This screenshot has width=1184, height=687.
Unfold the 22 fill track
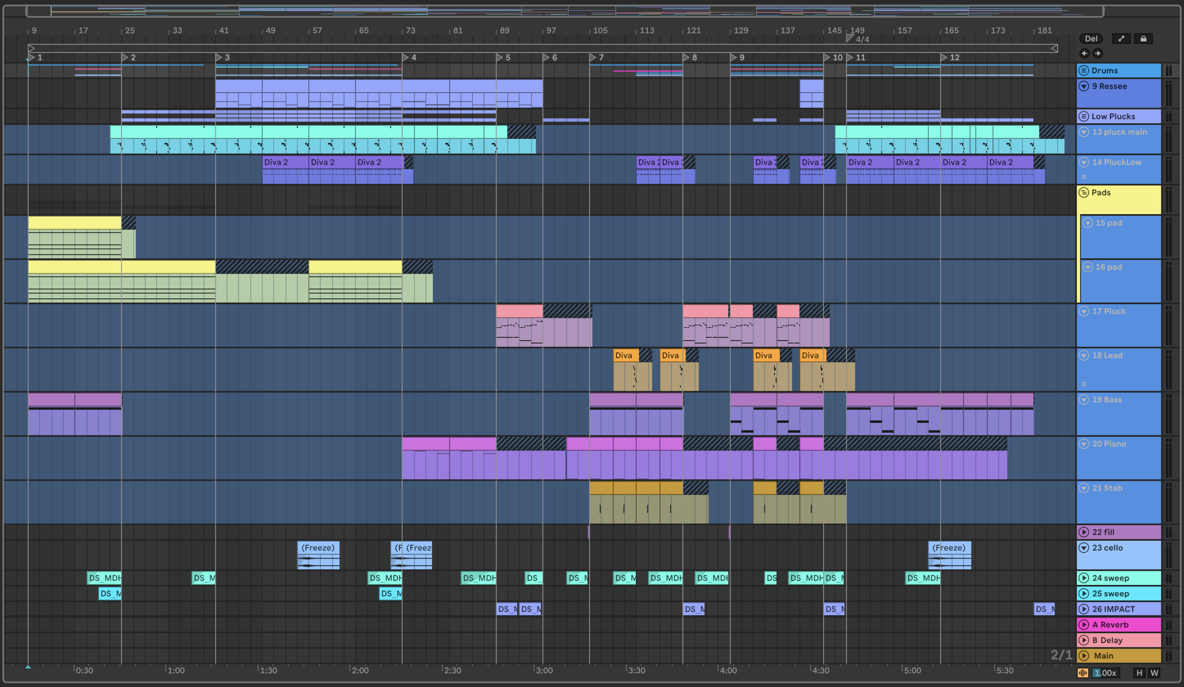1084,532
